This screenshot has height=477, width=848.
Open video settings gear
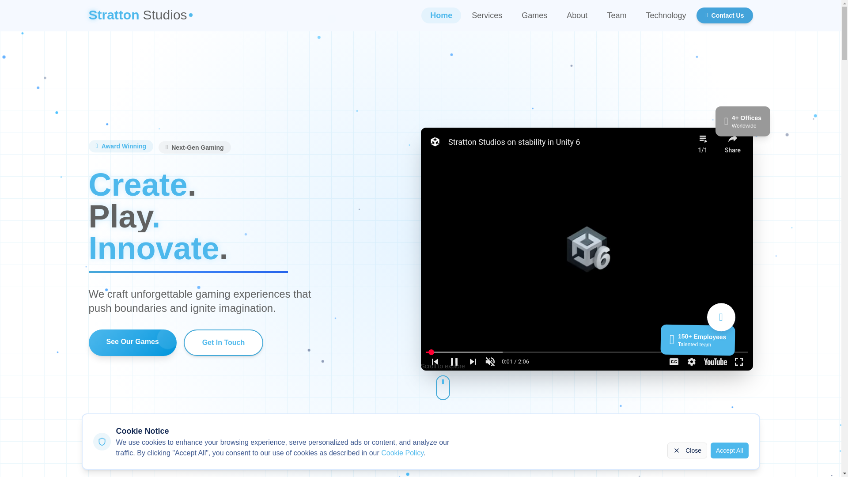692,362
